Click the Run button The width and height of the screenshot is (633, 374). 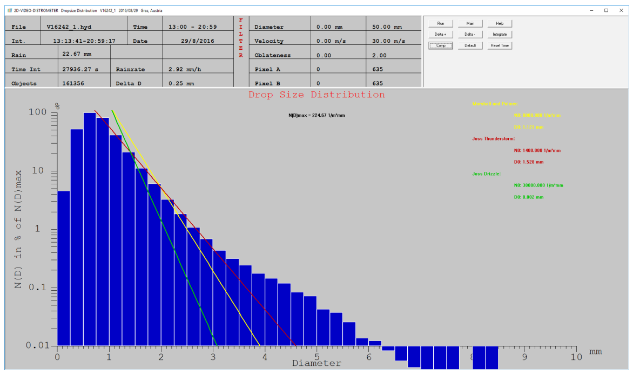(440, 24)
